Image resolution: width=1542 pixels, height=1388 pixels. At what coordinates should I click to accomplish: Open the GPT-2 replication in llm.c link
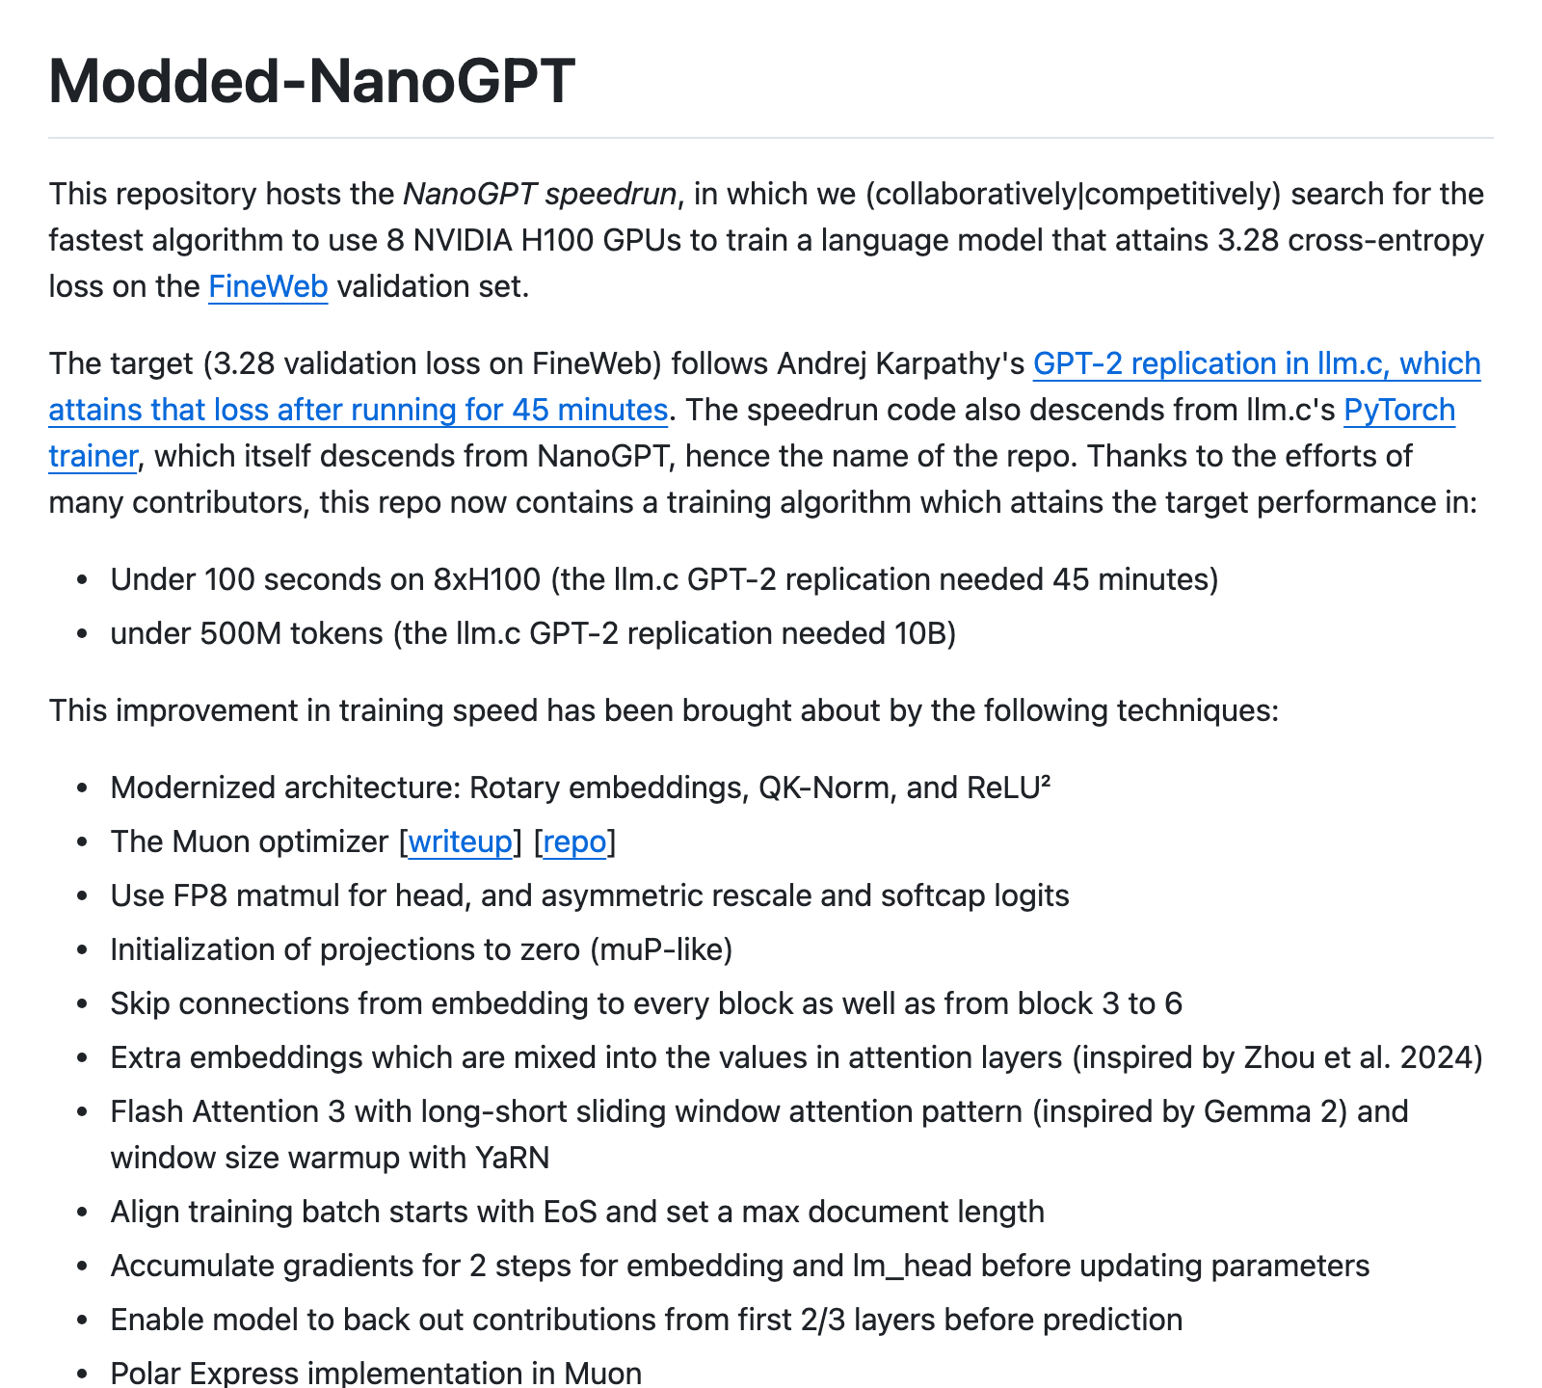[x=1256, y=363]
